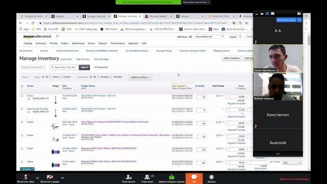Open the Pricing menu
This screenshot has width=327, height=184.
(x=53, y=43)
